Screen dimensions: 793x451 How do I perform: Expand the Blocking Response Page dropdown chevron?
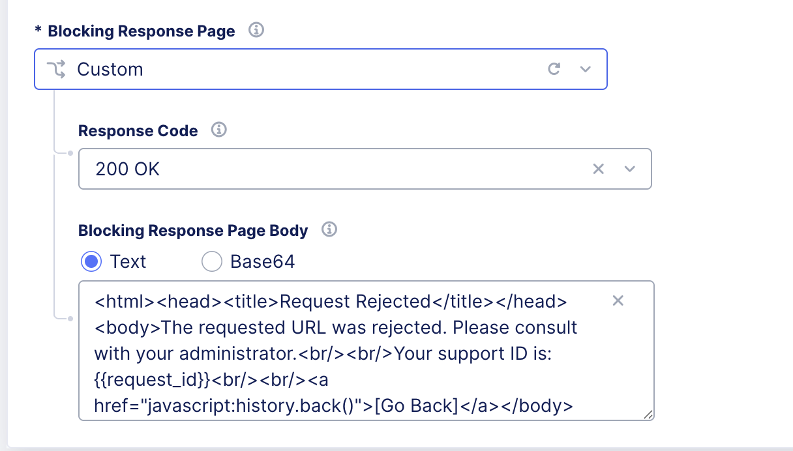[x=585, y=68]
